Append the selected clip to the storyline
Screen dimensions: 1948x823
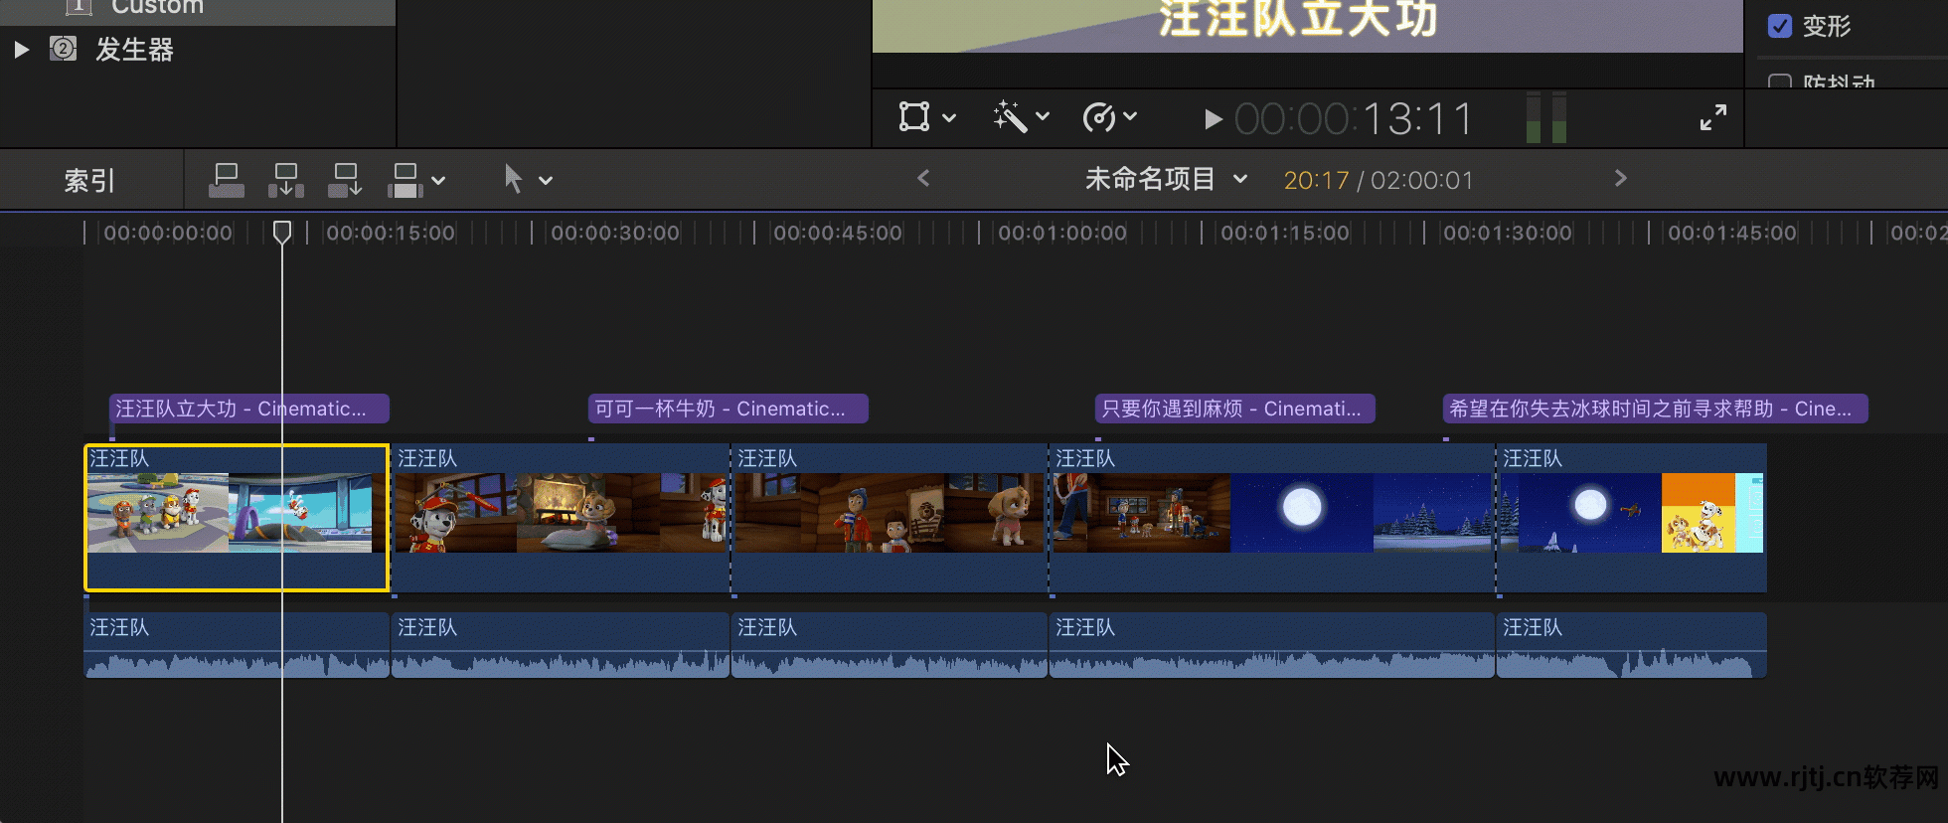coord(345,180)
